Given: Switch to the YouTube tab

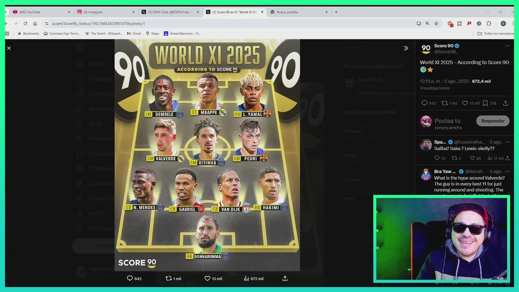Looking at the screenshot, I should 41,12.
